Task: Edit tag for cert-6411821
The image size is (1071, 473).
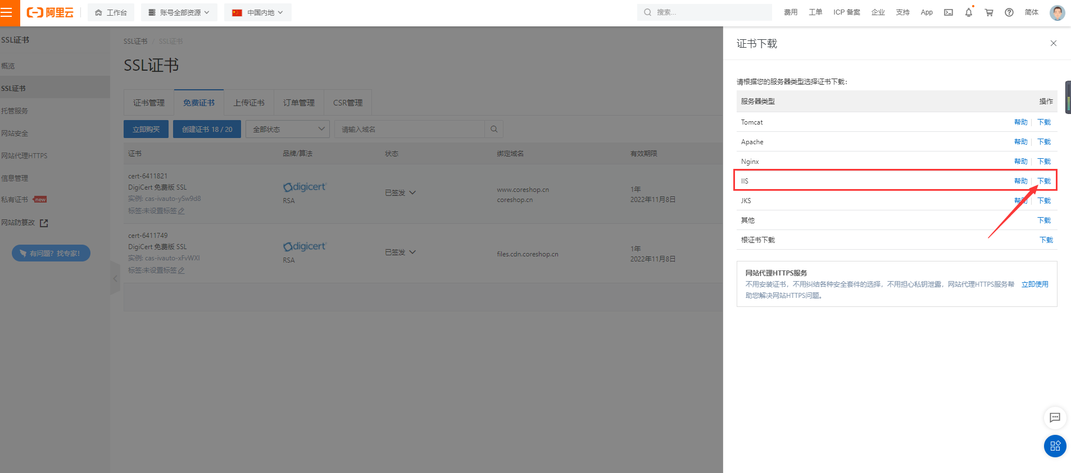Action: tap(181, 211)
